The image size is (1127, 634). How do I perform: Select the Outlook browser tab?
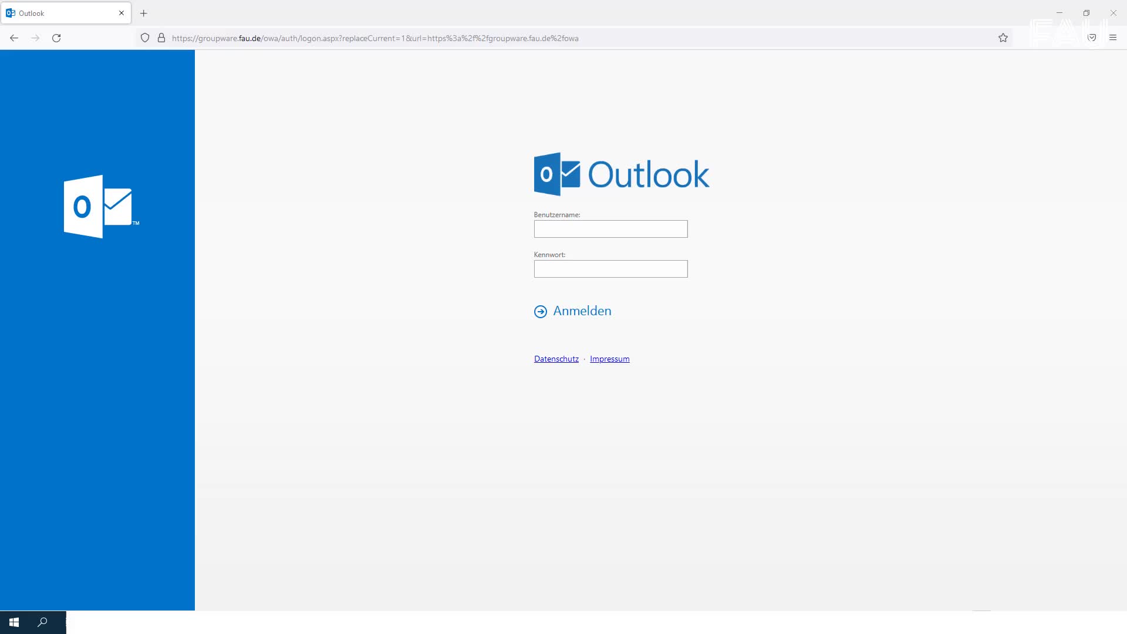(x=59, y=13)
